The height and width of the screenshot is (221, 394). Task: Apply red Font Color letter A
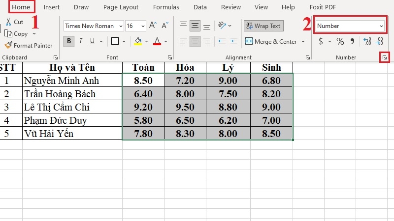[157, 41]
